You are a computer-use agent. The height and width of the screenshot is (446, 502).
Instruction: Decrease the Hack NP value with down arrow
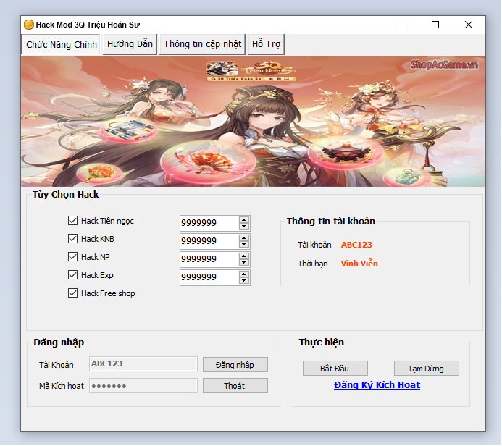click(x=244, y=263)
